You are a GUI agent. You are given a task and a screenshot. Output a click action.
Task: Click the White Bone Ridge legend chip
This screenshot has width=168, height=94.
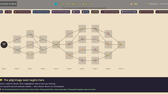coord(129,12)
